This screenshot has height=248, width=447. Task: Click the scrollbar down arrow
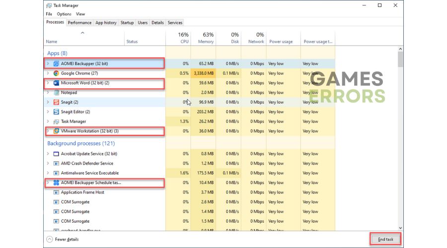[400, 228]
